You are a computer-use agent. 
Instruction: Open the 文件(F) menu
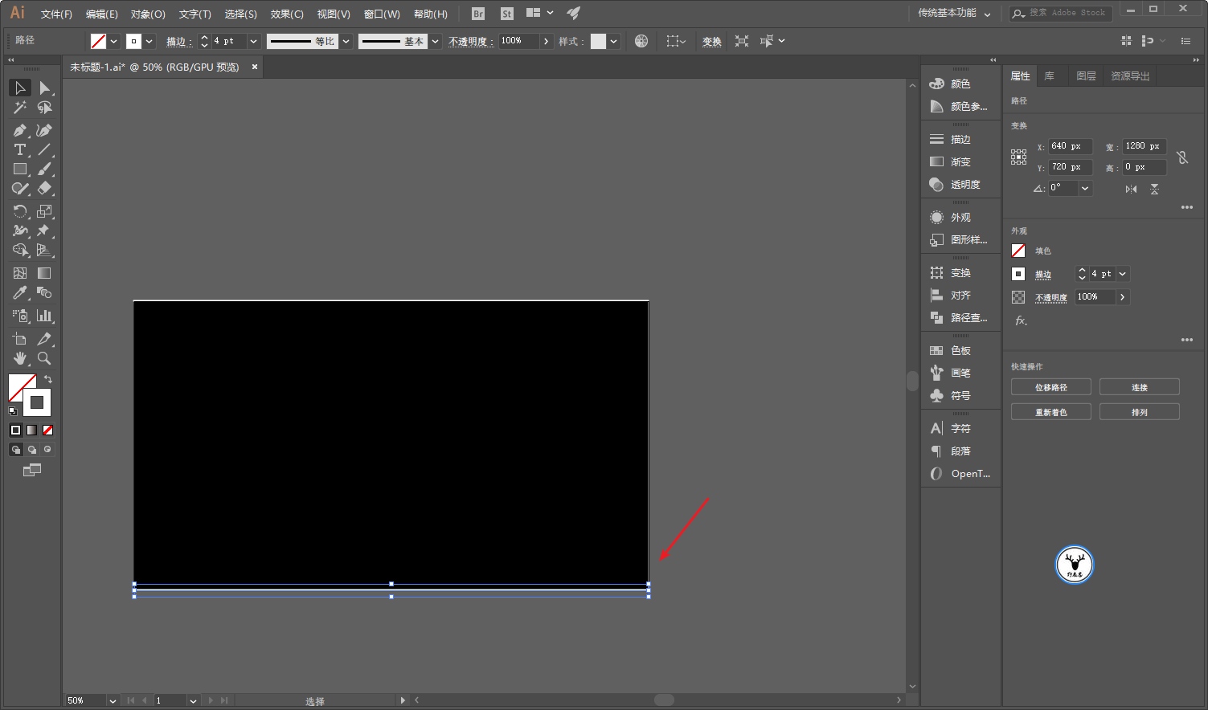56,14
